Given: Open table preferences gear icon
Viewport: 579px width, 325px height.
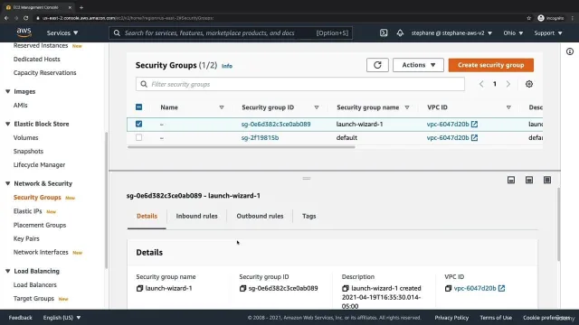Looking at the screenshot, I should coord(529,84).
